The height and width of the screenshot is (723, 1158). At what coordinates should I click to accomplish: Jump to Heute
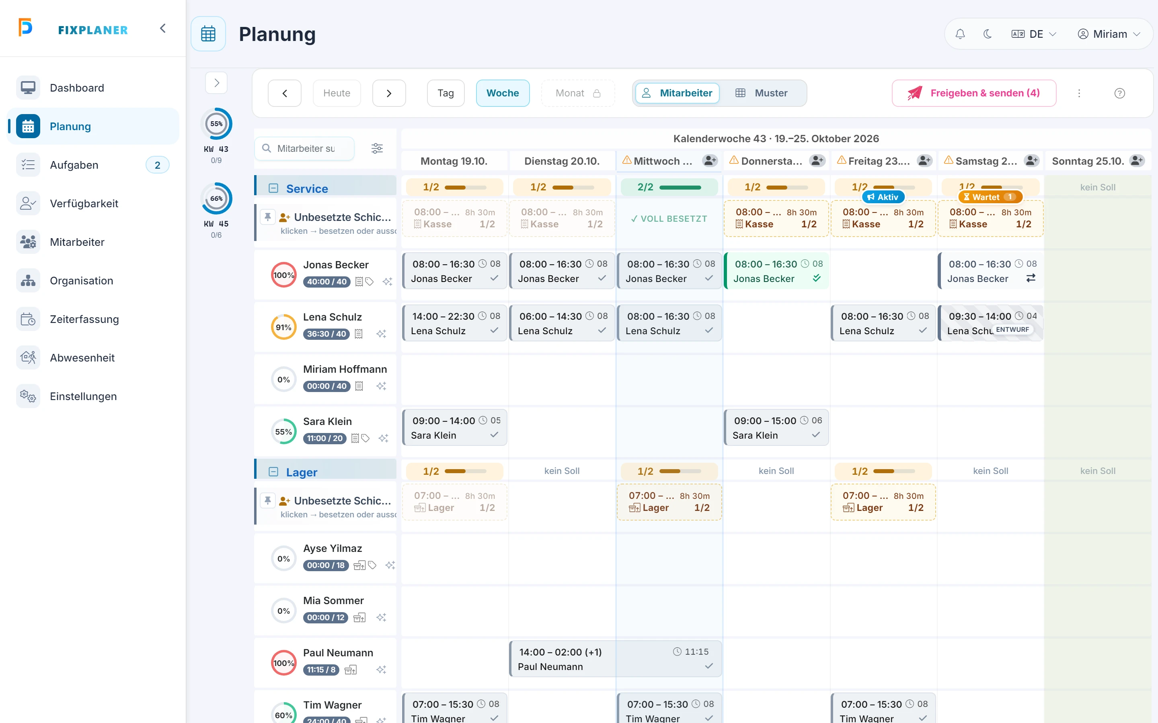pos(337,93)
